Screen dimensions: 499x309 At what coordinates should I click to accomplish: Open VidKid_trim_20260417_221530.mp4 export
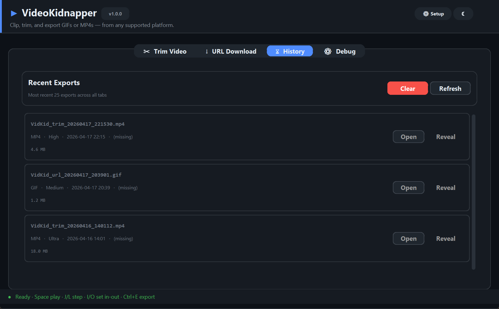click(x=408, y=137)
